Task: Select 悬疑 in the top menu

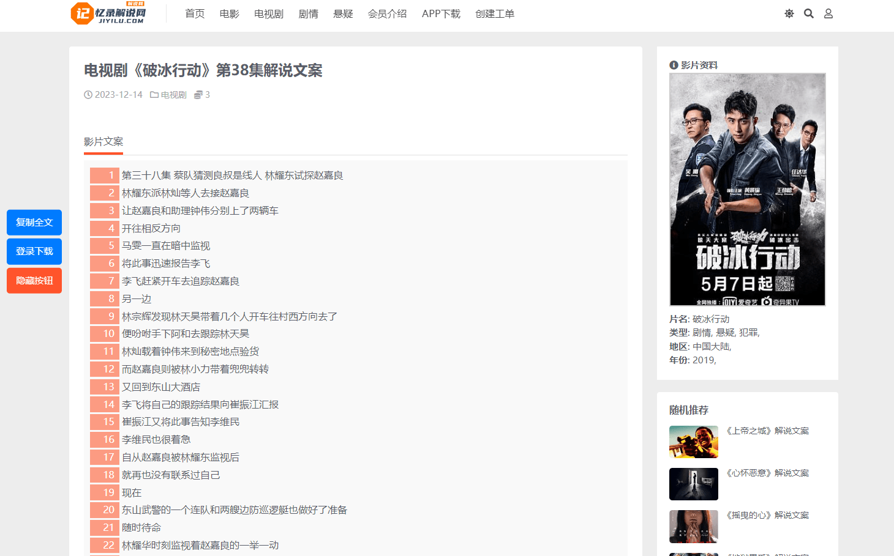Action: 343,13
